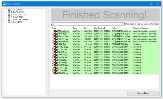163x99 pixels.
Task: Select the C: OS (NTFS) drive icon
Action: (9, 10)
